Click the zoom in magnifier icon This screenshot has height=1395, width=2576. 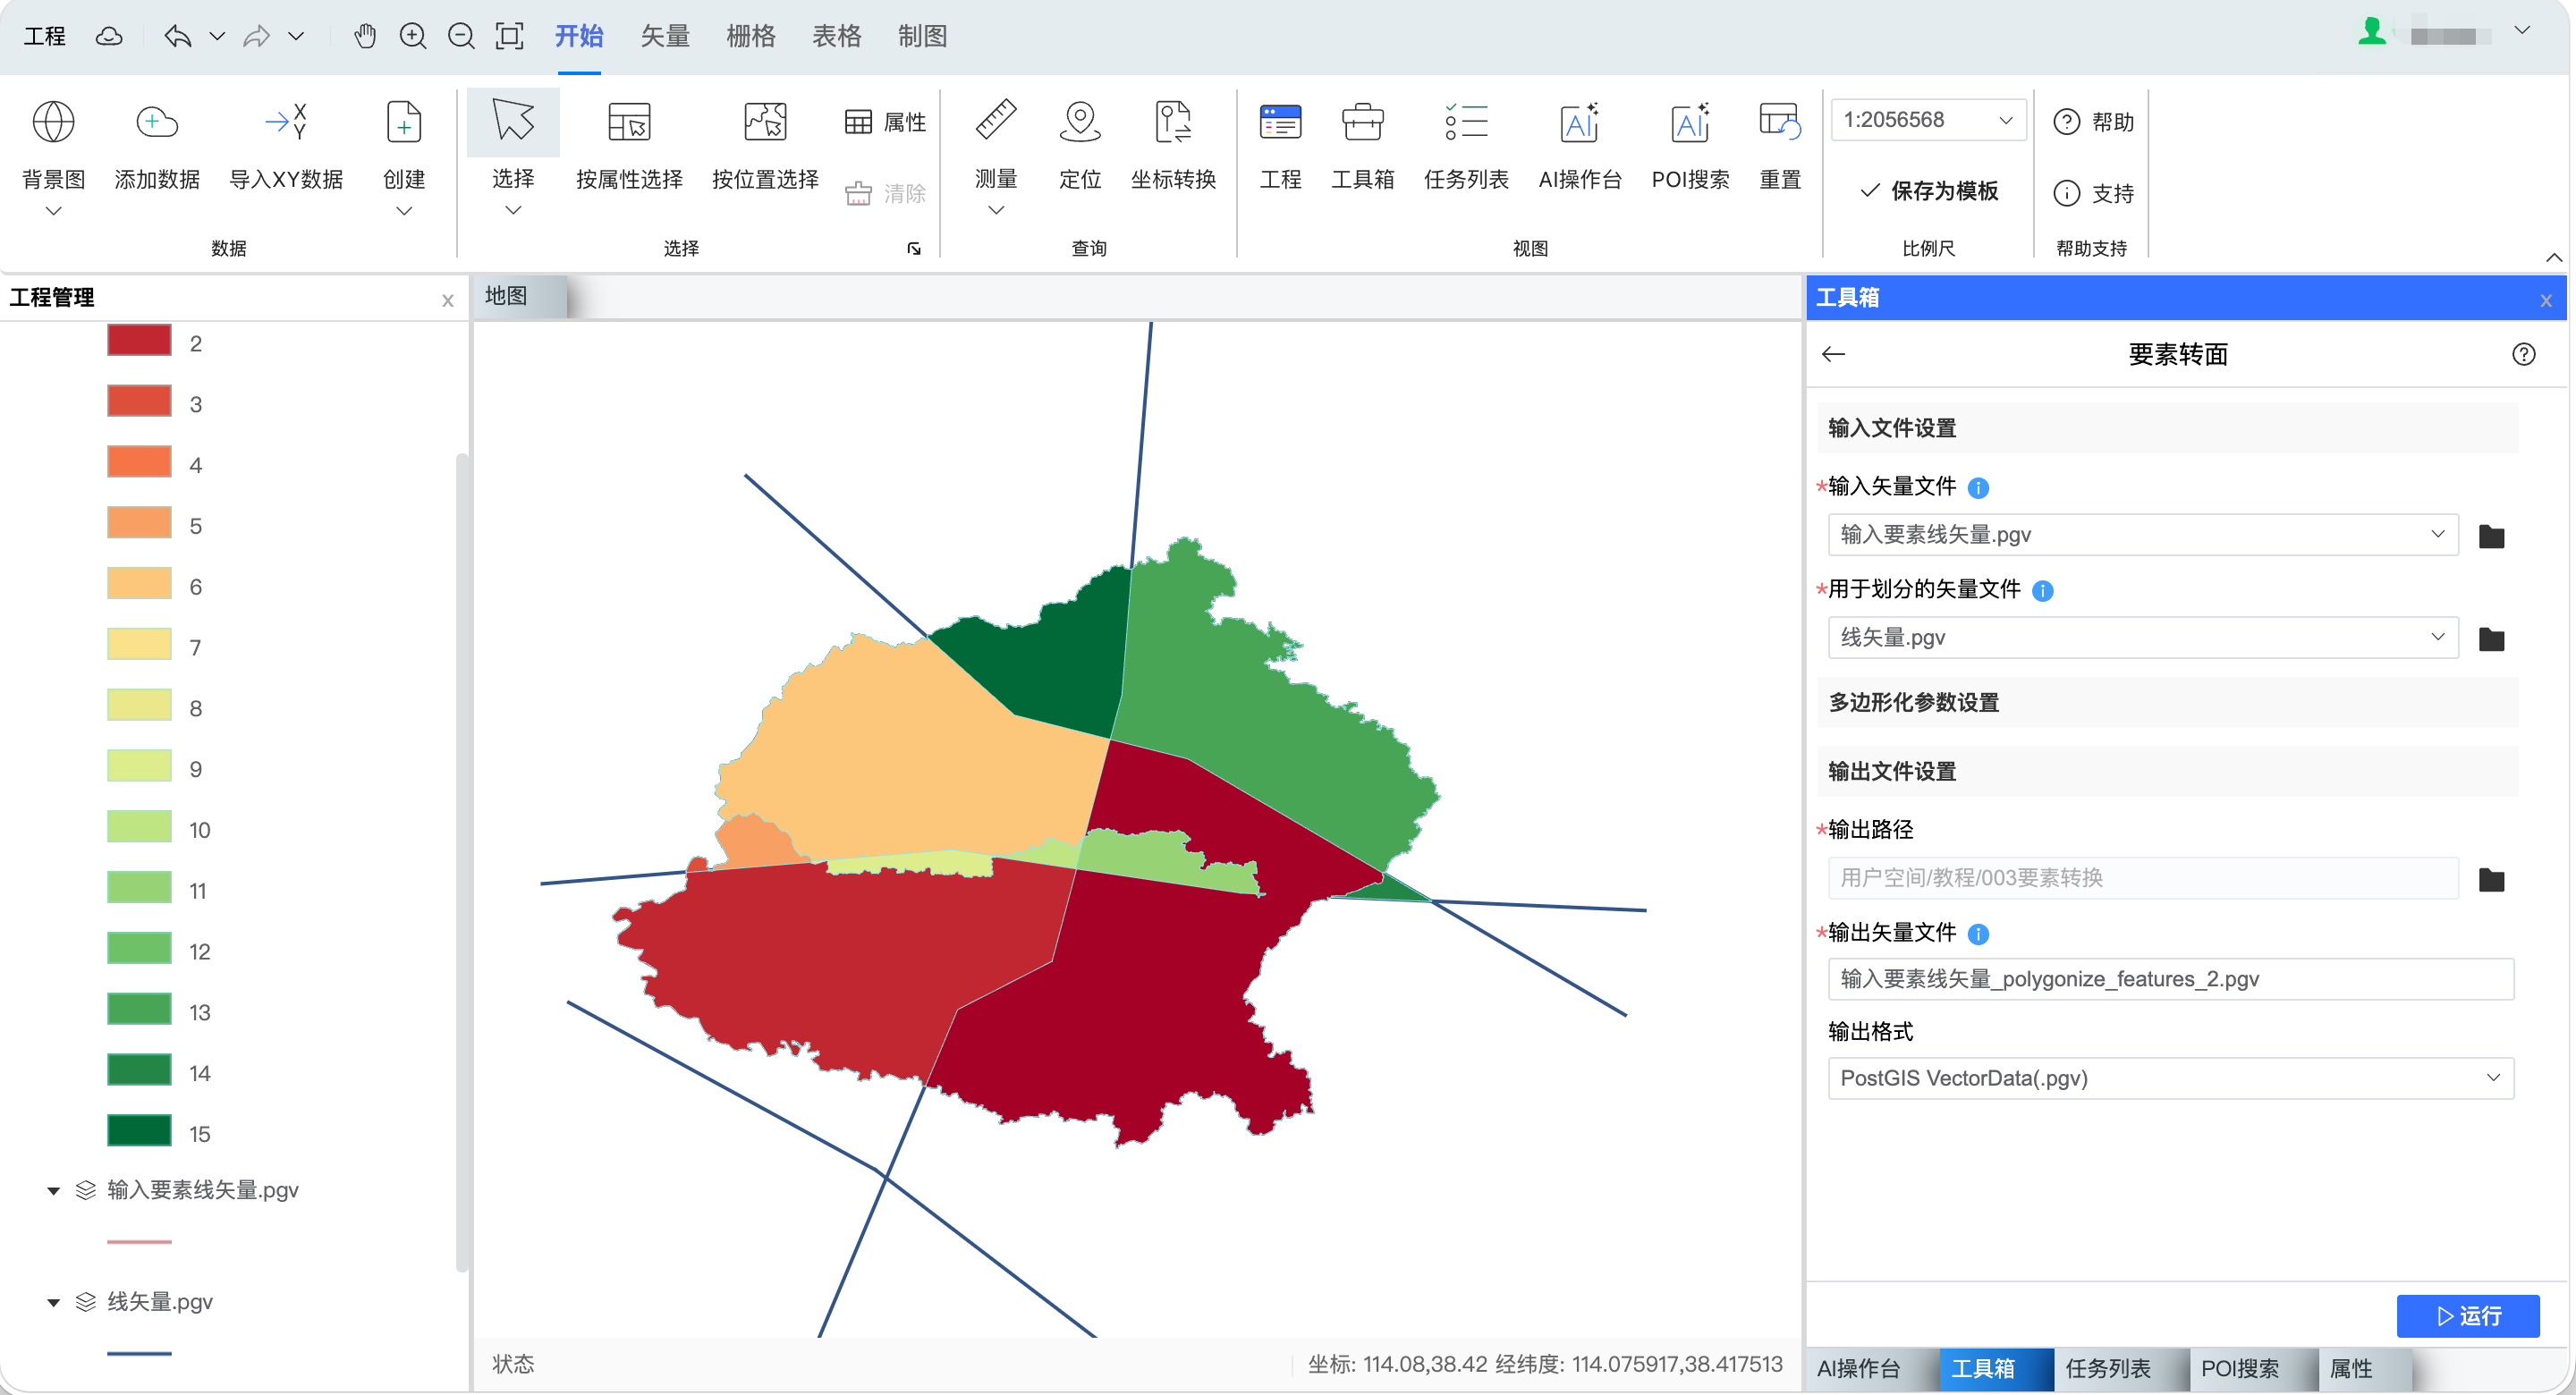click(x=413, y=36)
